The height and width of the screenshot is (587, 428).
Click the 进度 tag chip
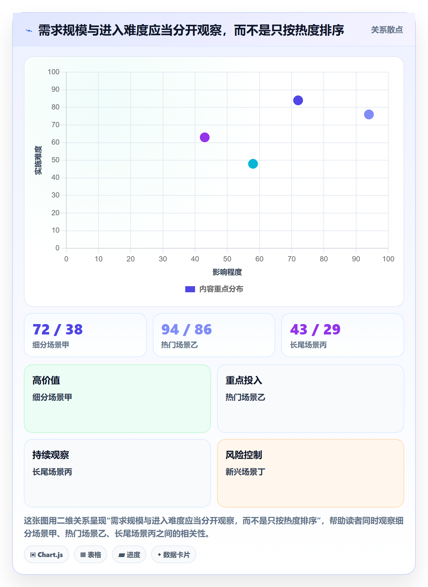click(x=129, y=555)
